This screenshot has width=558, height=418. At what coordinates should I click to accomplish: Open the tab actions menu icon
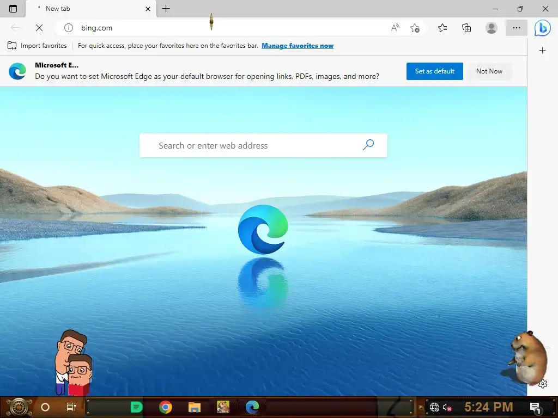click(13, 9)
